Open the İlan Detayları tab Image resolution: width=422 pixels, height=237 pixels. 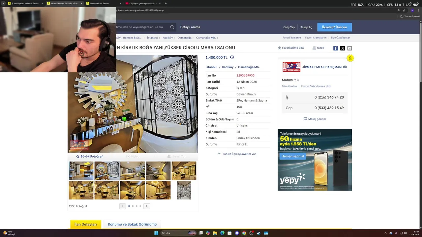click(85, 224)
